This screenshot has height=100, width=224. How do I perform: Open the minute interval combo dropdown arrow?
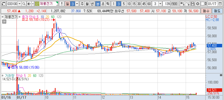[x=160, y=4]
